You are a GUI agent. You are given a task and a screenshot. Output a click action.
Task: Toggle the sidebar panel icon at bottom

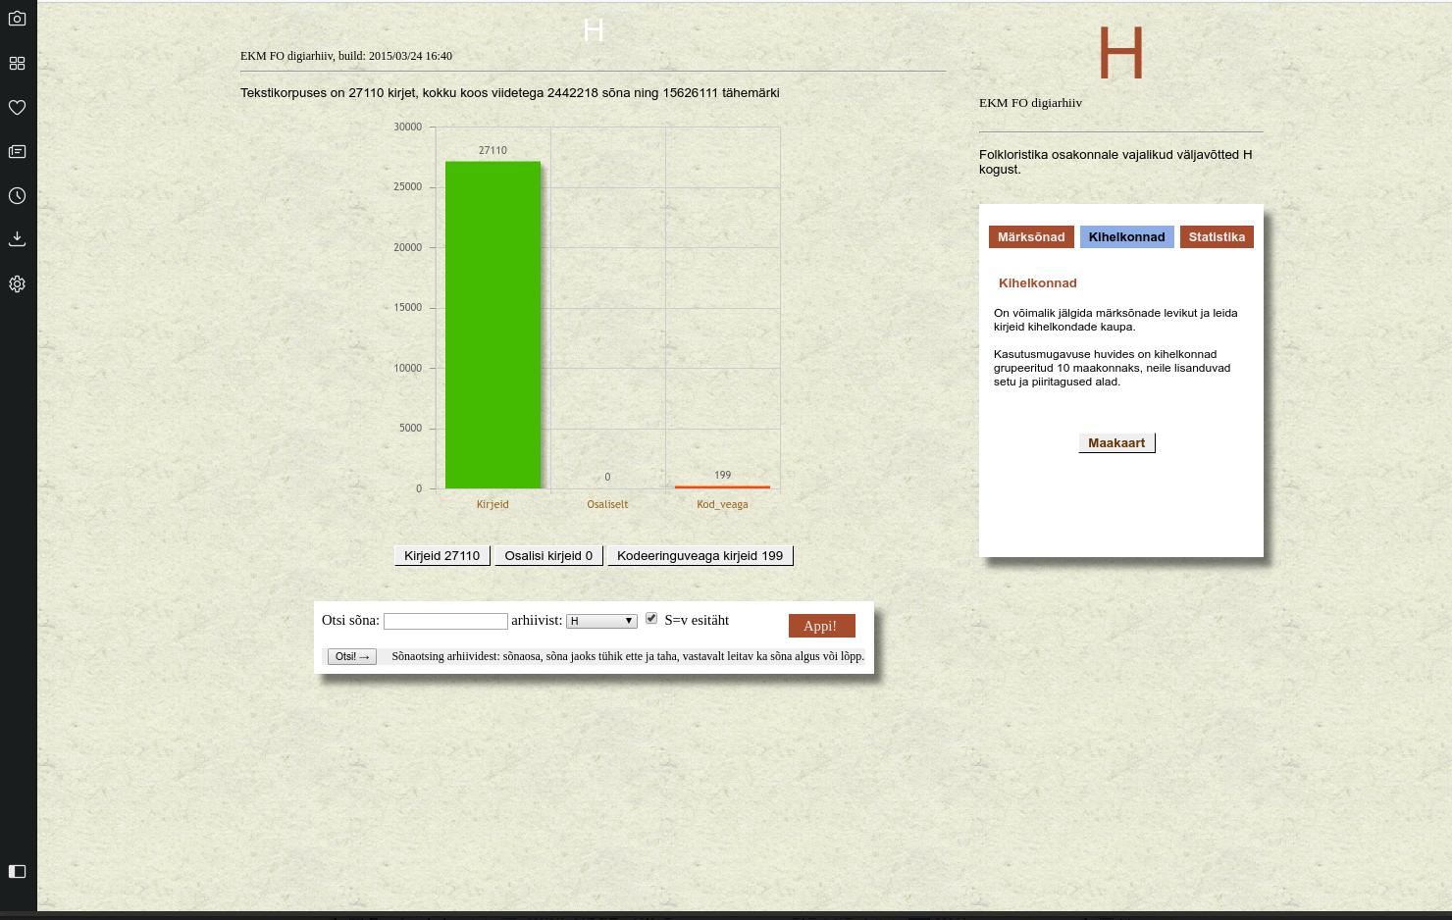[17, 871]
